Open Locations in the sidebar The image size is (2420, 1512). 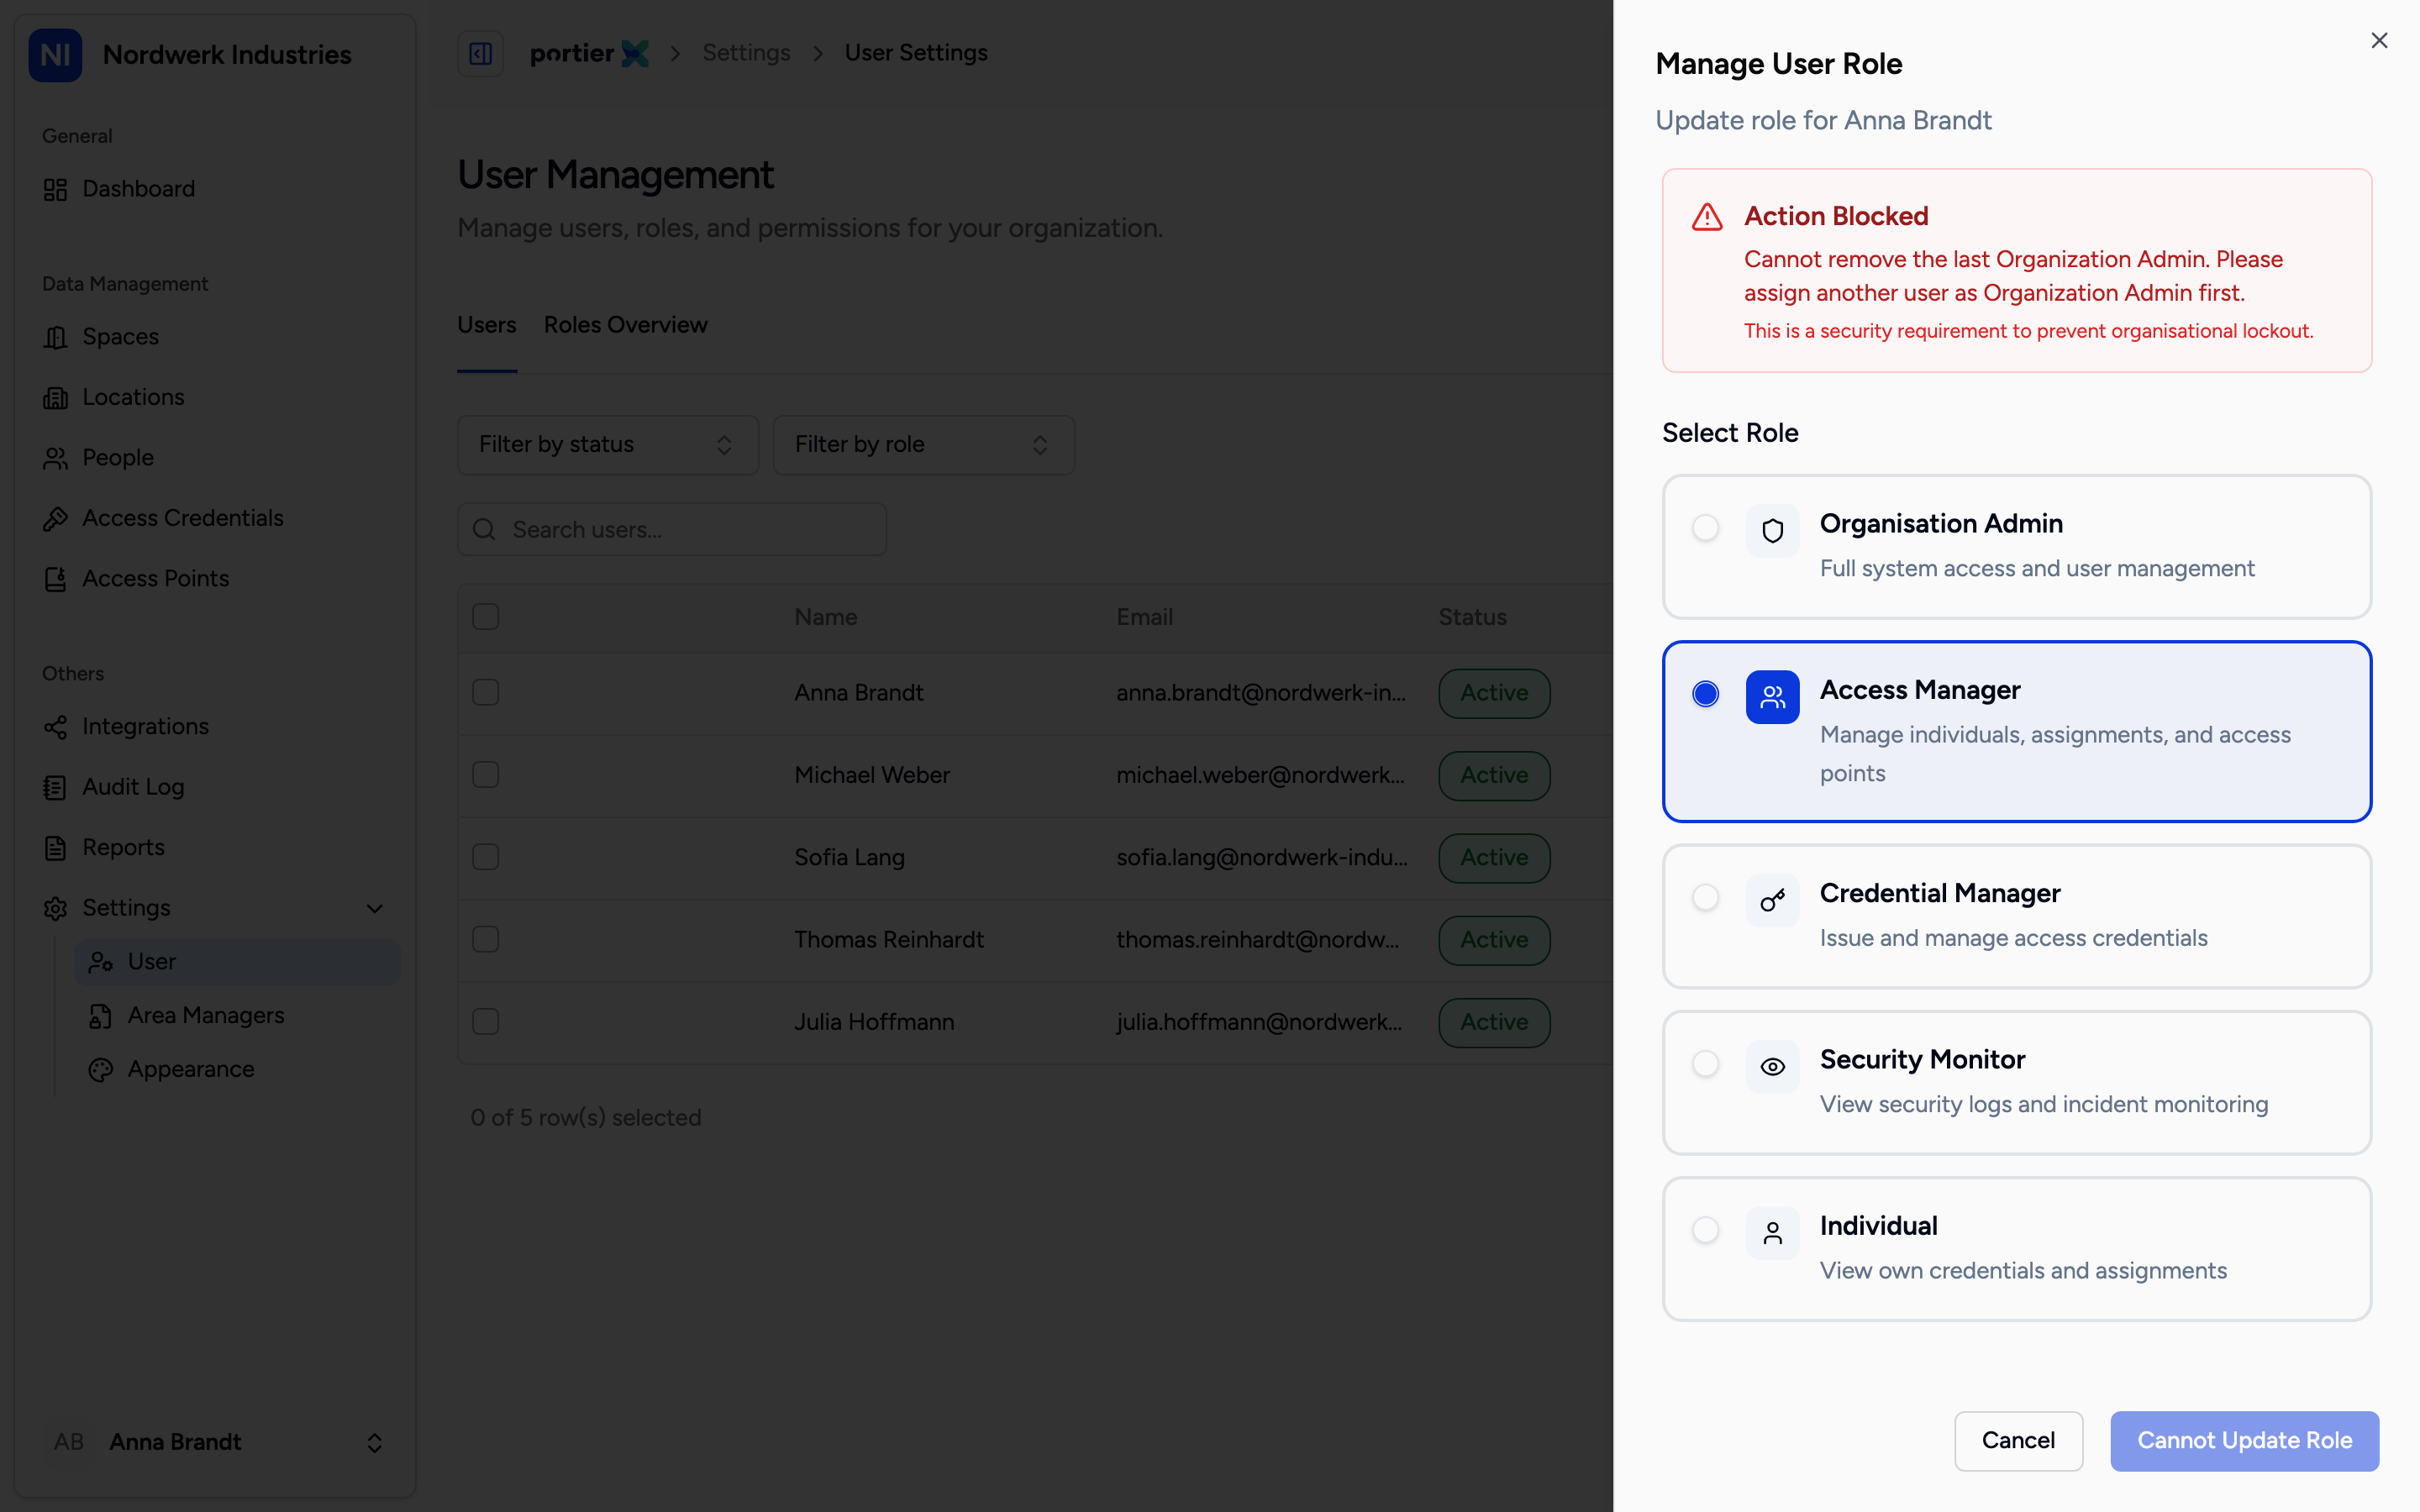tap(215, 397)
